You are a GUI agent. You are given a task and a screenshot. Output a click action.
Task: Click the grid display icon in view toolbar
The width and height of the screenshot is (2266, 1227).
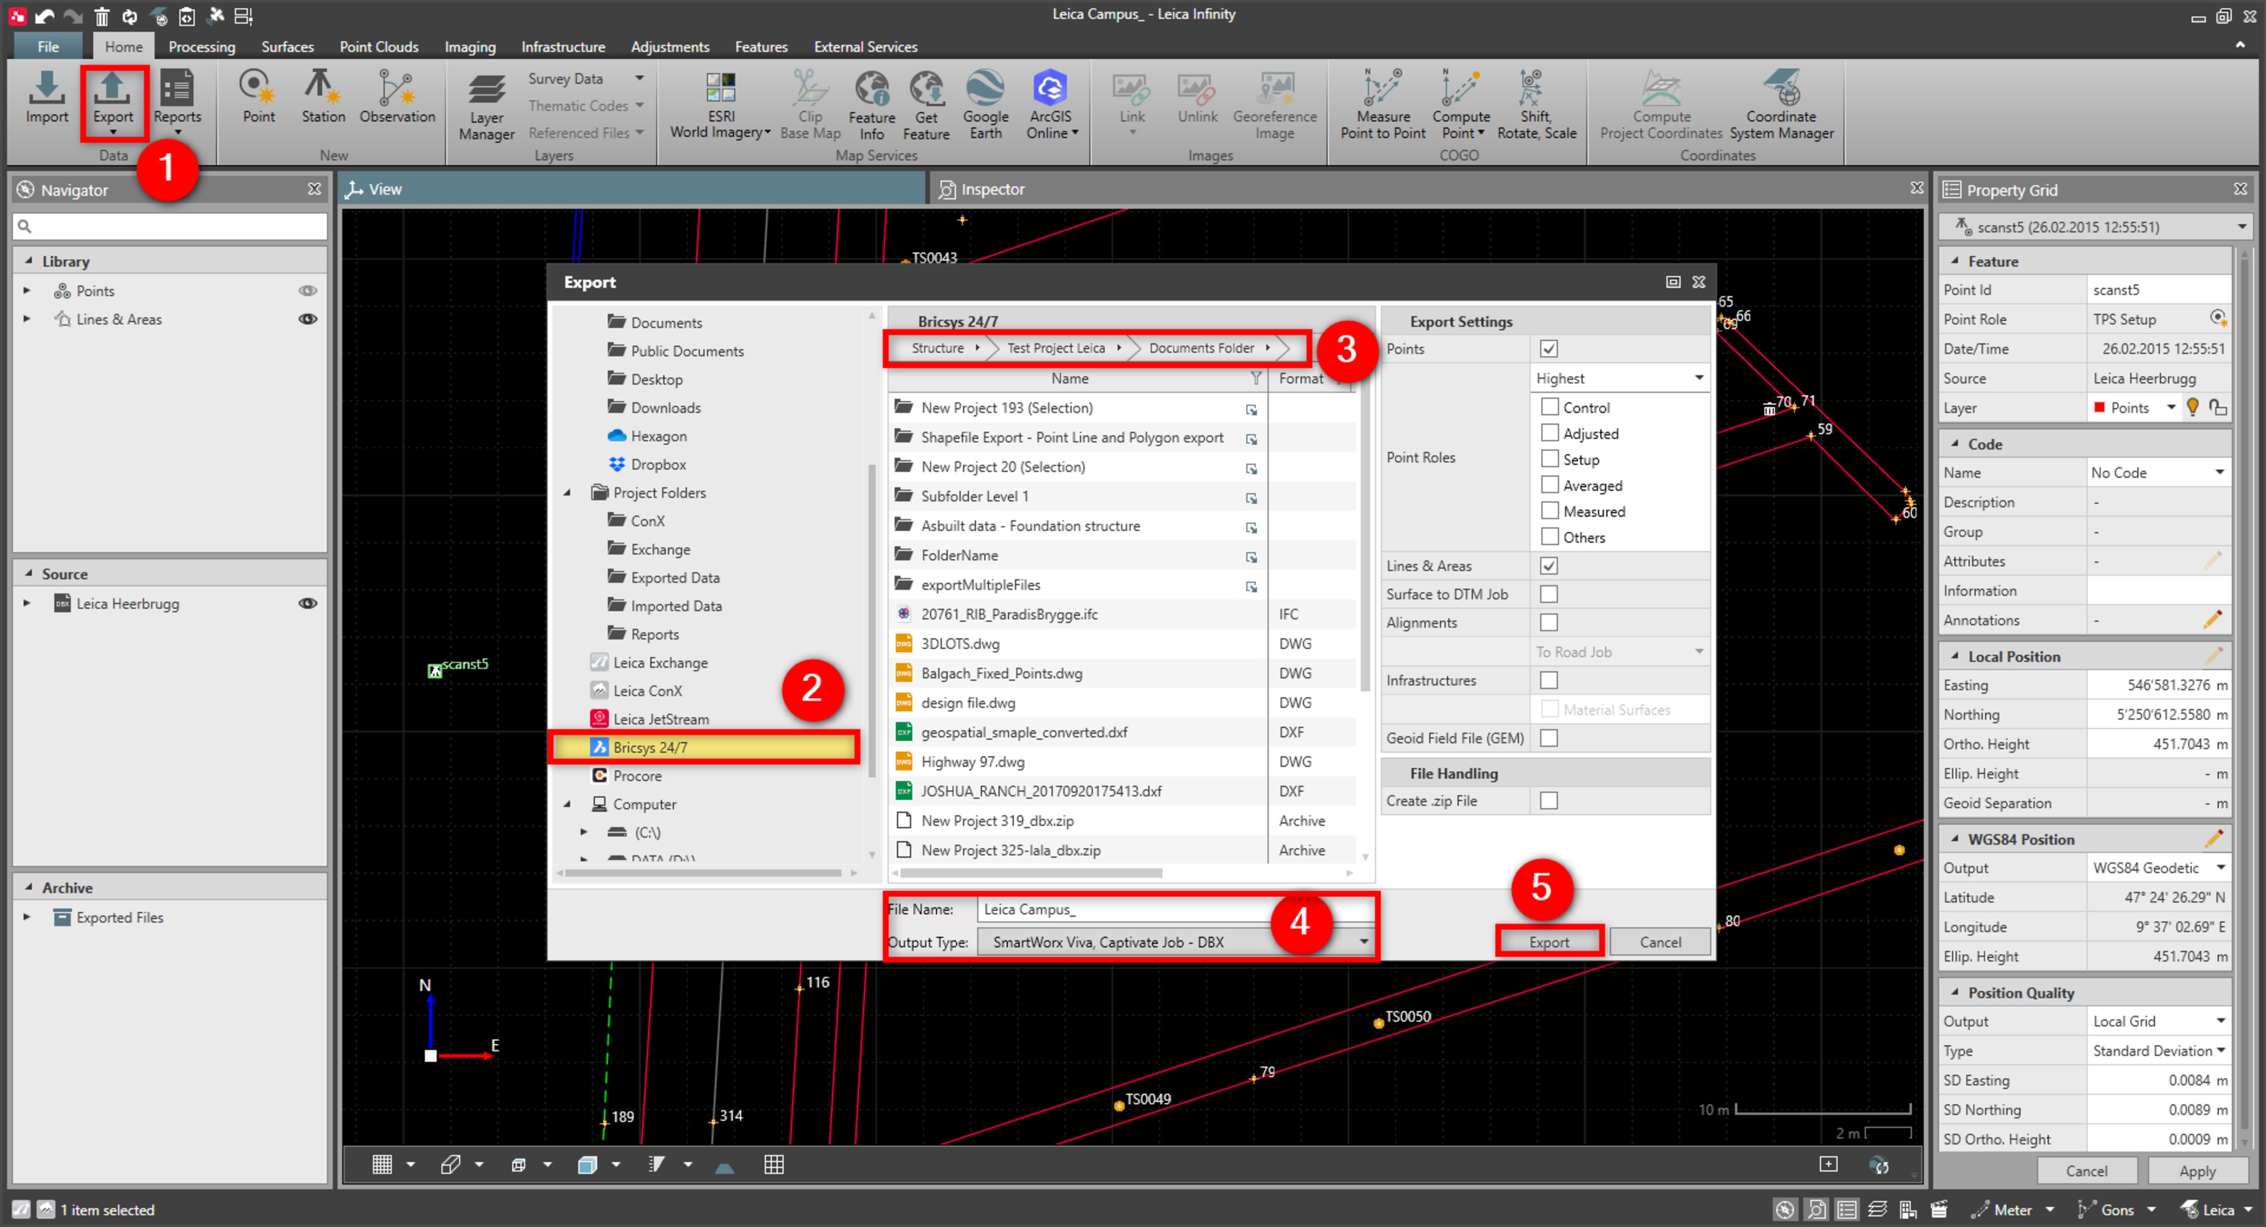(382, 1164)
